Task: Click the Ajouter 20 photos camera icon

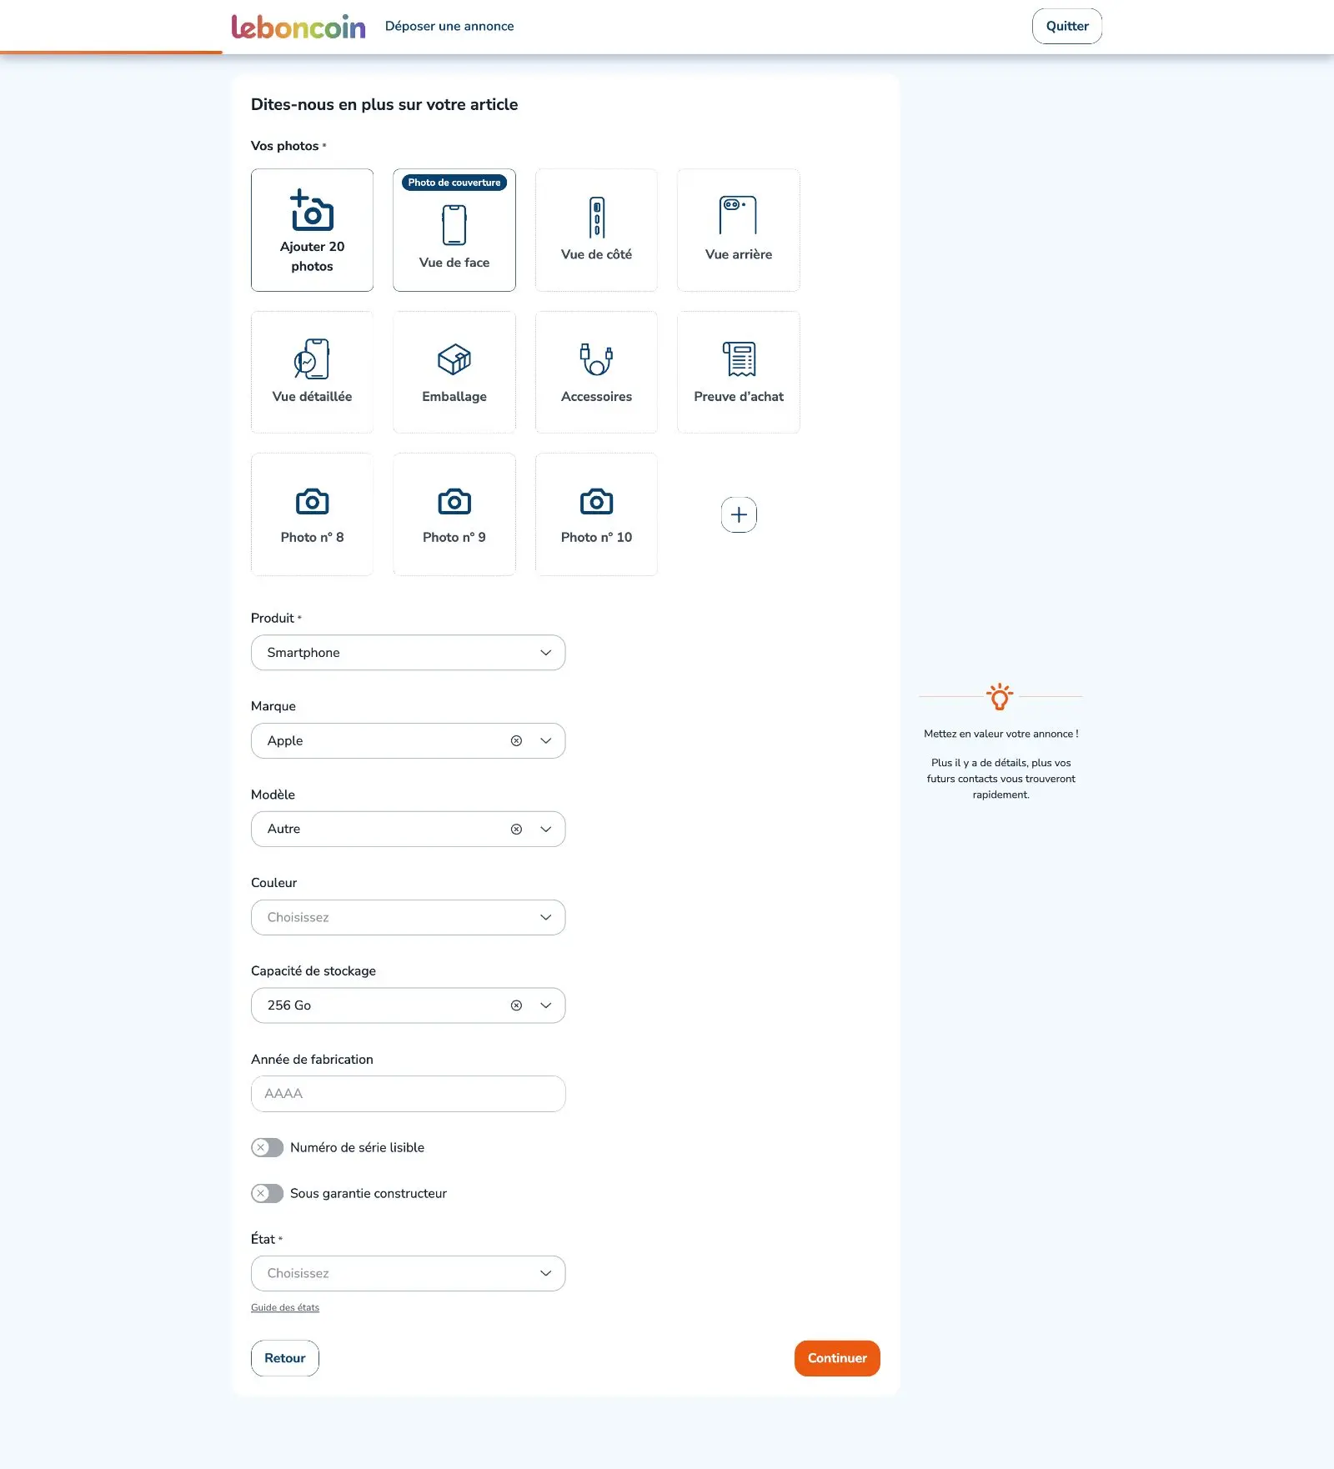Action: click(x=312, y=210)
